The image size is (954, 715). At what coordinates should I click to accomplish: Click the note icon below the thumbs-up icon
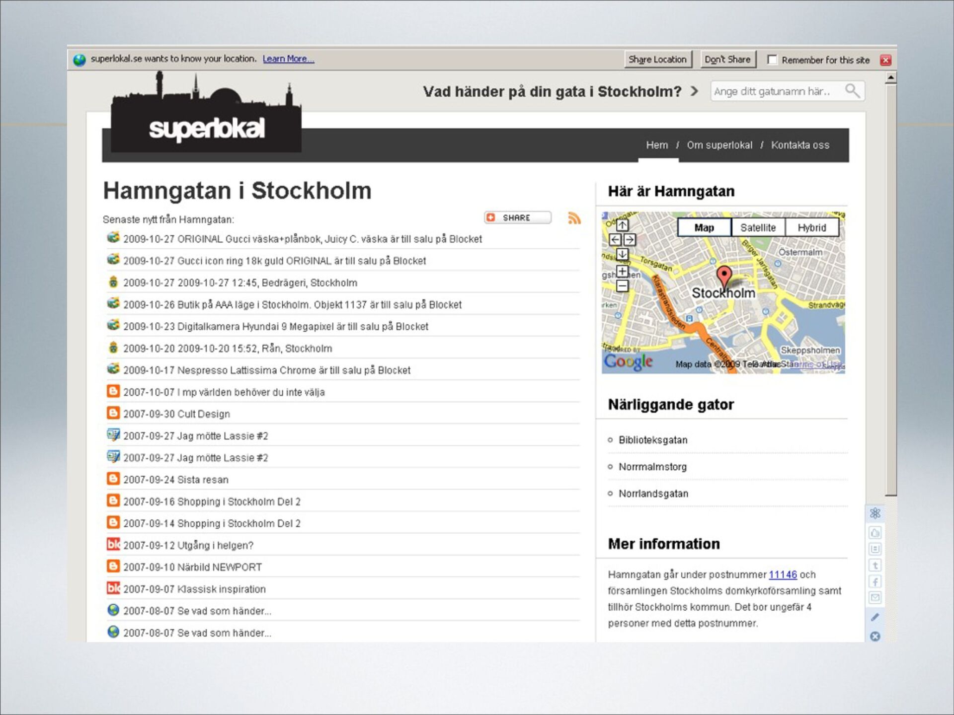pyautogui.click(x=875, y=549)
